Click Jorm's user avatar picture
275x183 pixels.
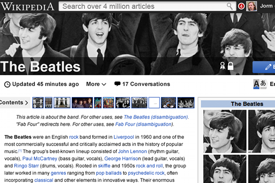pos(252,6)
